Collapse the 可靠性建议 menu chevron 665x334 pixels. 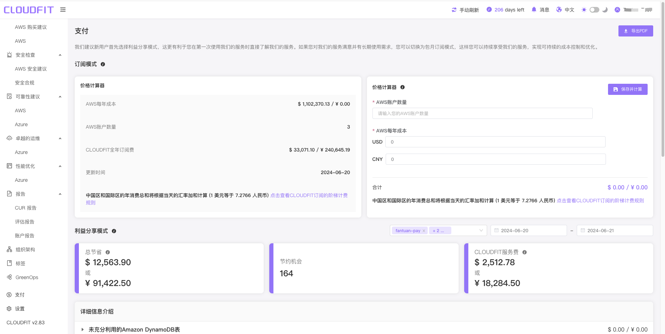click(60, 97)
